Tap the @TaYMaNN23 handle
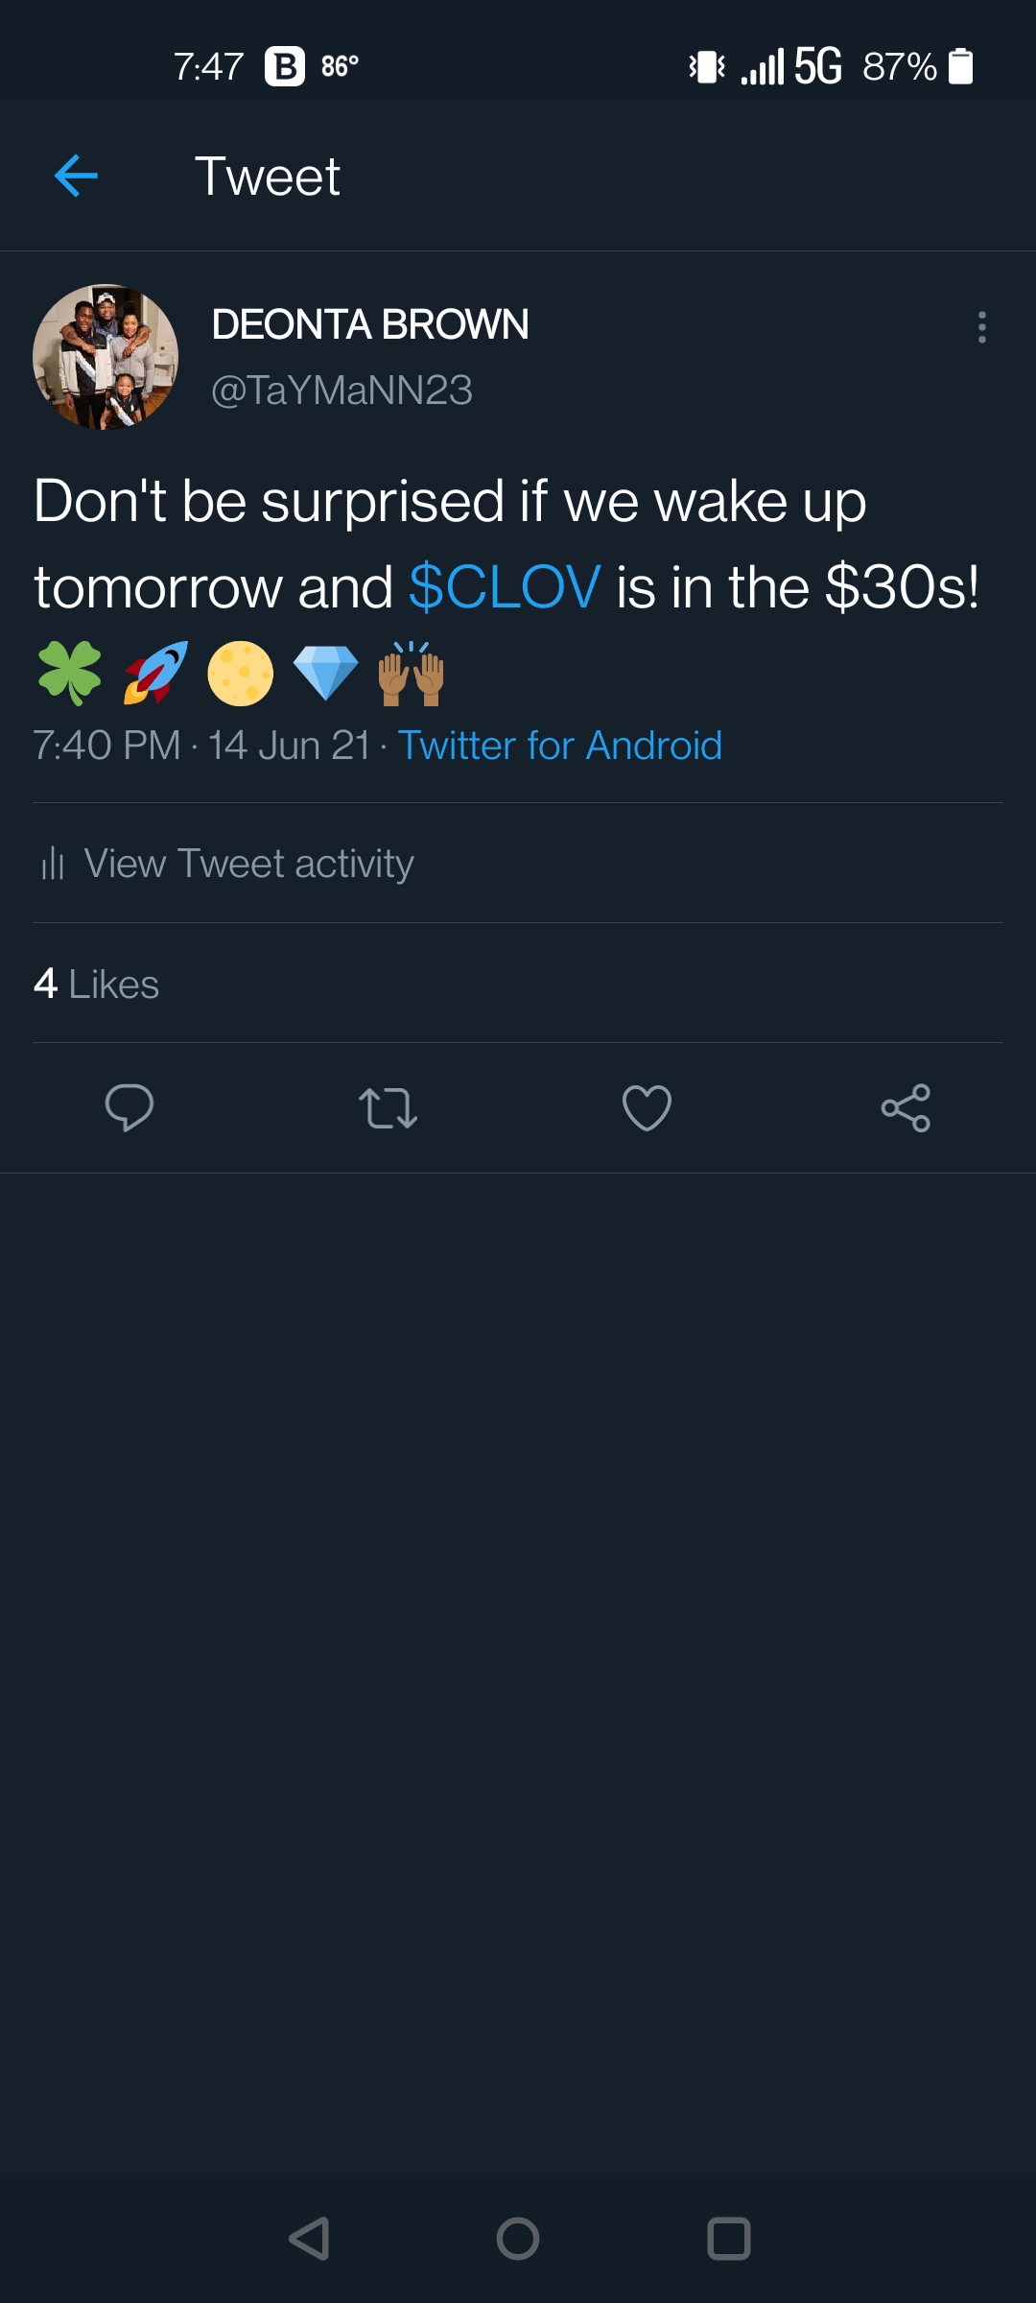The width and height of the screenshot is (1036, 2303). coord(341,391)
